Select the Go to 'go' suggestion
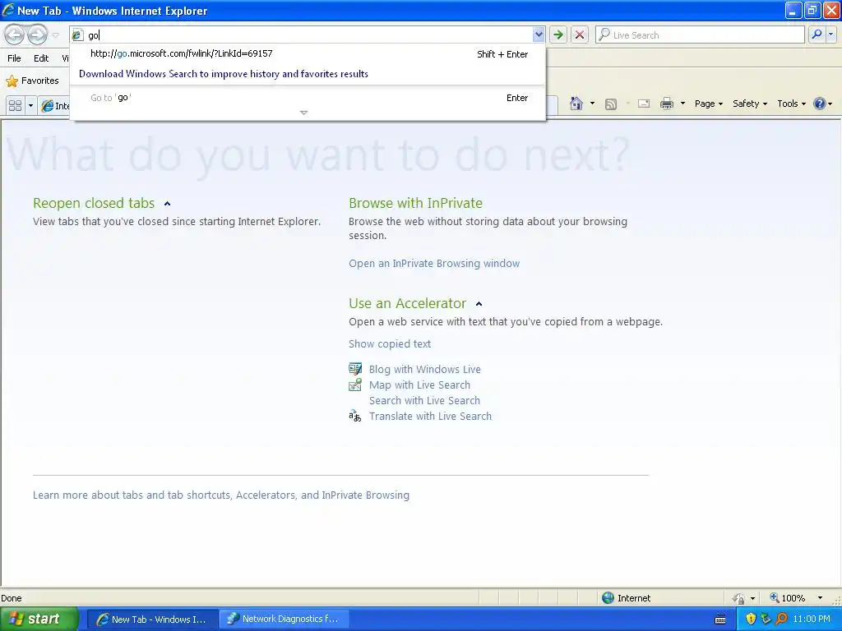Viewport: 842px width, 631px height. [308, 98]
